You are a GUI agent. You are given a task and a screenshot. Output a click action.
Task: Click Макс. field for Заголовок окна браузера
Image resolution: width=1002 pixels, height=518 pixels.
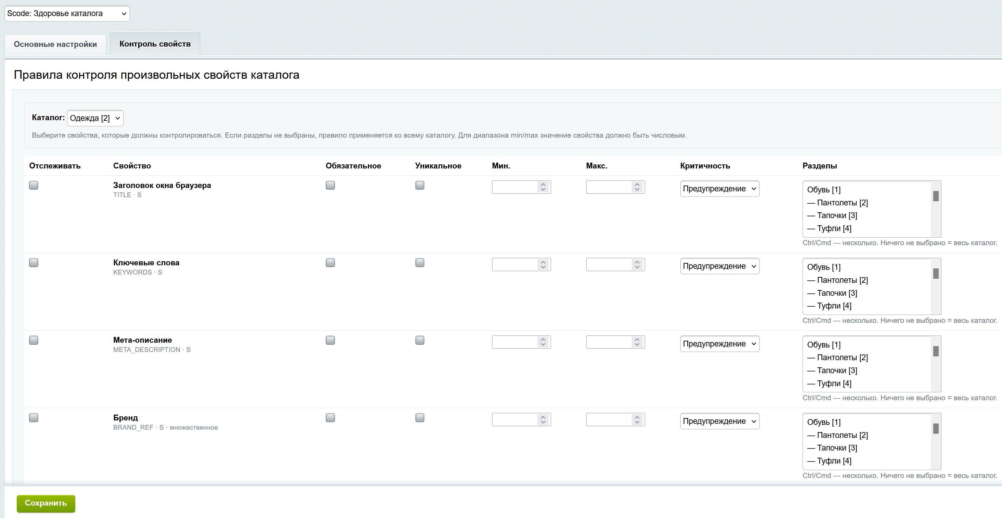(x=615, y=187)
